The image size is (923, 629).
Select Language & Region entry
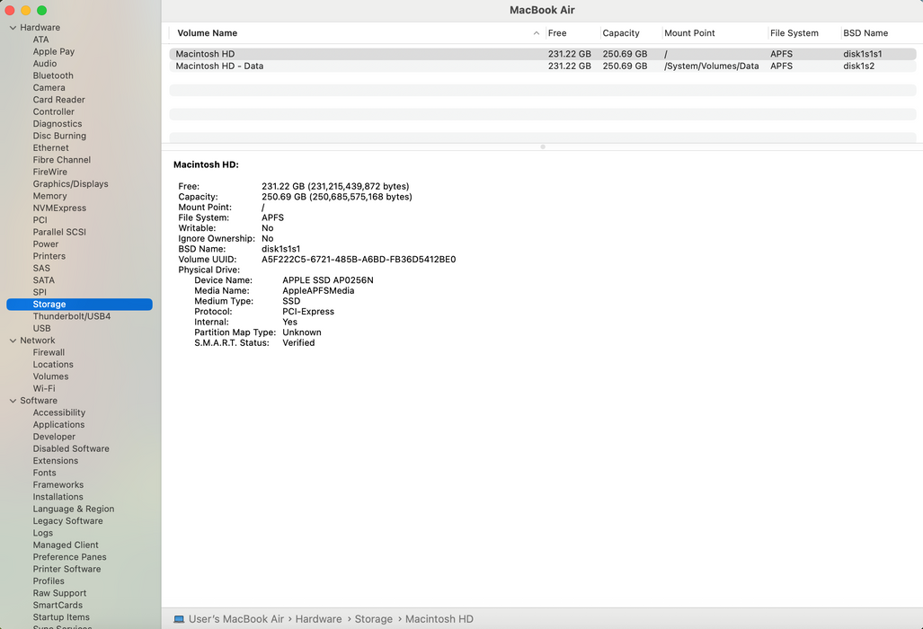coord(74,509)
